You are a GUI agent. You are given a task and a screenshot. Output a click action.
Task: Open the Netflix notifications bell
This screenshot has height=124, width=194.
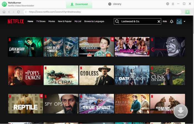(172, 21)
